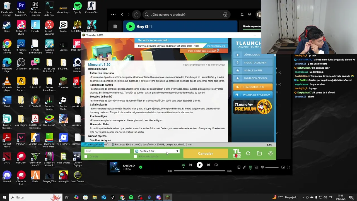
Task: Skip to previous track in Spotify
Action: 191,165
